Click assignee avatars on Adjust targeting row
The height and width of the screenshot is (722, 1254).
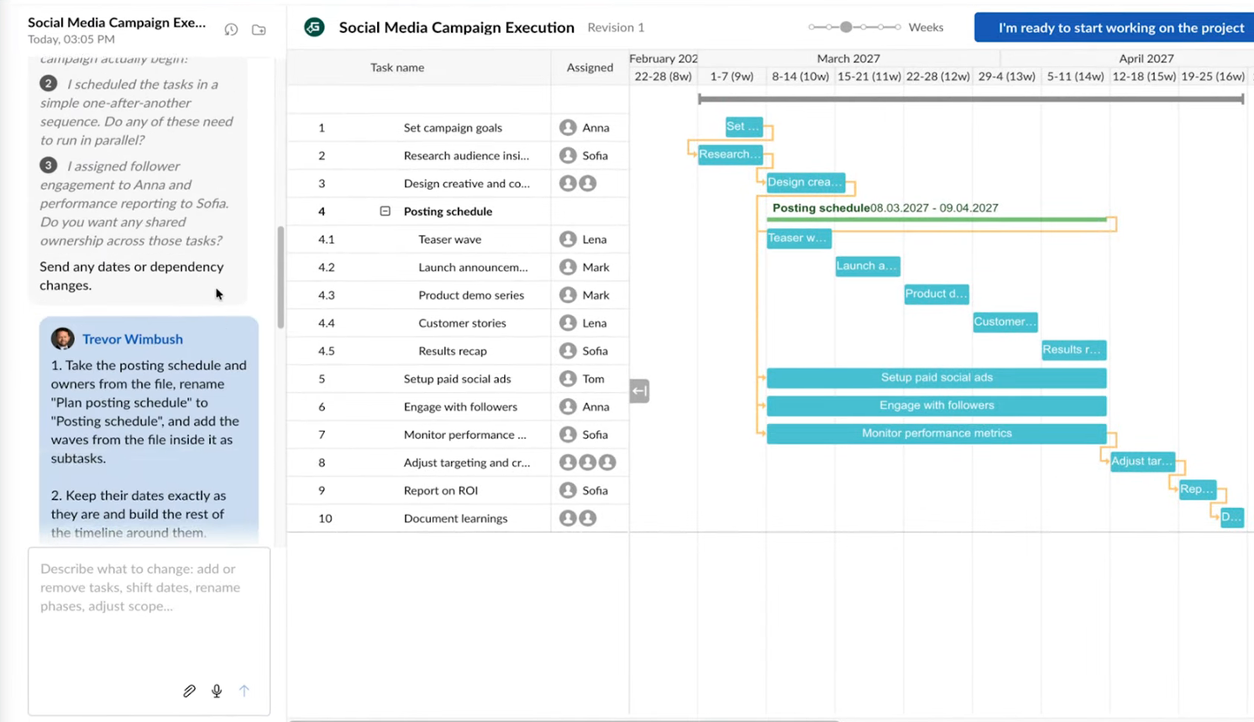pyautogui.click(x=588, y=462)
